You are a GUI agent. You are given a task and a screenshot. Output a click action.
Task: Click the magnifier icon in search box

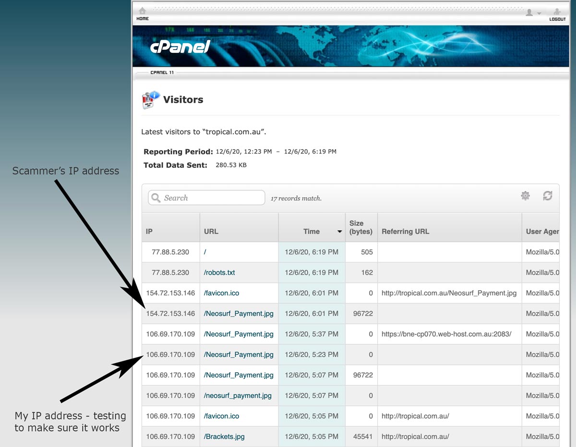coord(156,198)
